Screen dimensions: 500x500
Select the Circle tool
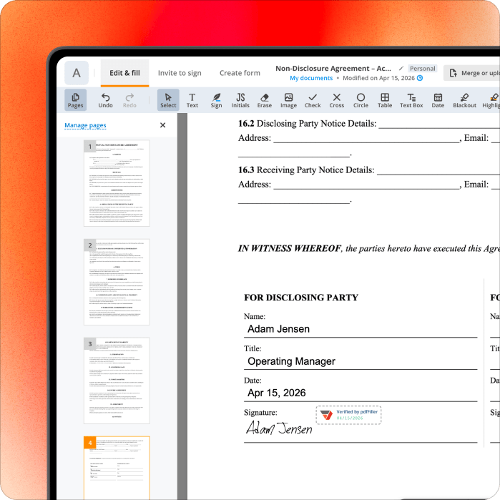pyautogui.click(x=361, y=100)
